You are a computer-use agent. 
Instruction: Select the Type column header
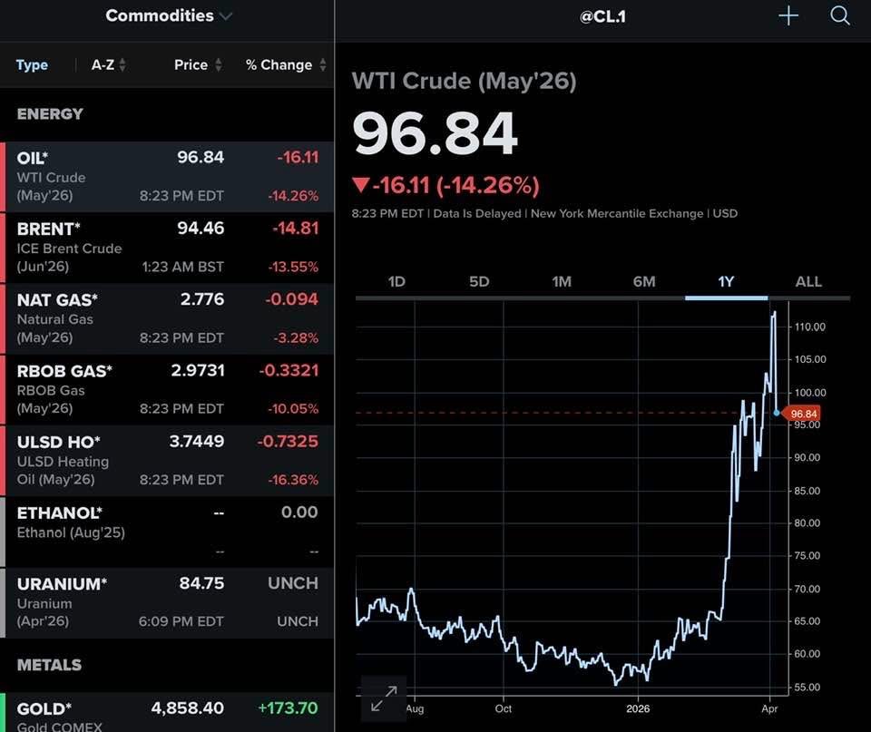pos(32,65)
